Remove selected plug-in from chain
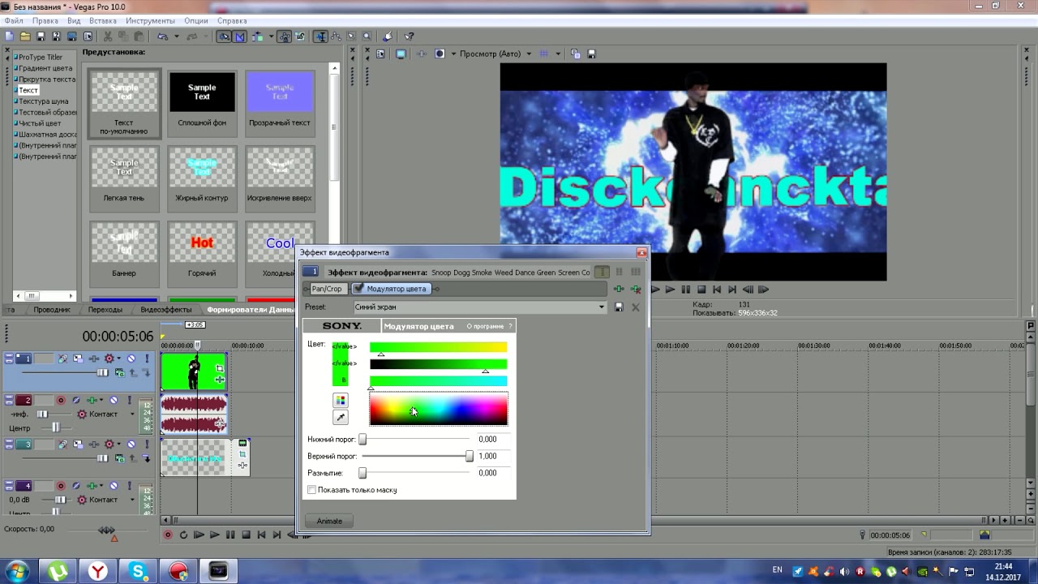Screen dimensions: 1038x584 (x=636, y=289)
